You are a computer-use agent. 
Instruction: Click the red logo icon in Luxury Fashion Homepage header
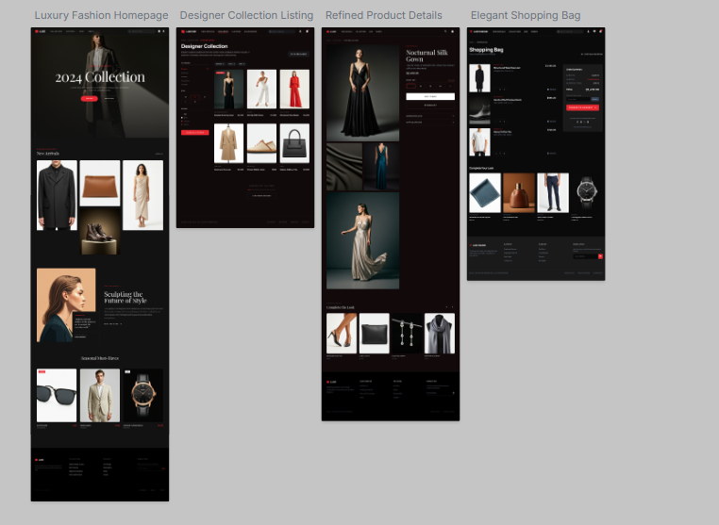36,31
